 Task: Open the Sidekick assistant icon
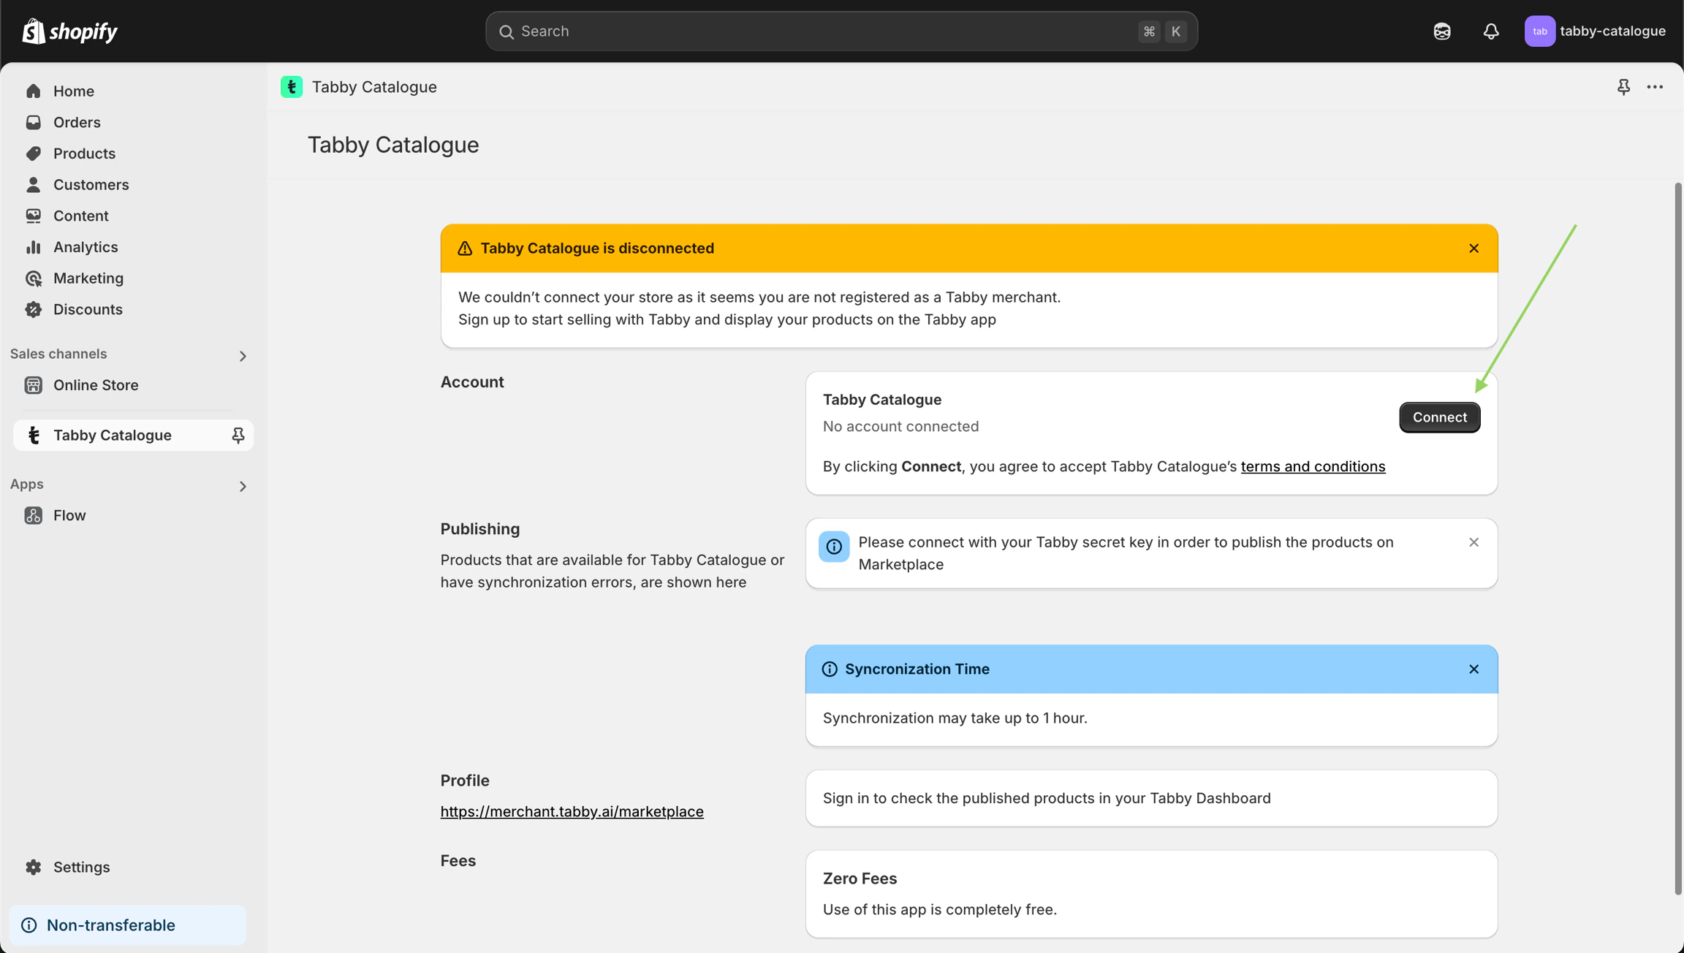[x=1441, y=31]
